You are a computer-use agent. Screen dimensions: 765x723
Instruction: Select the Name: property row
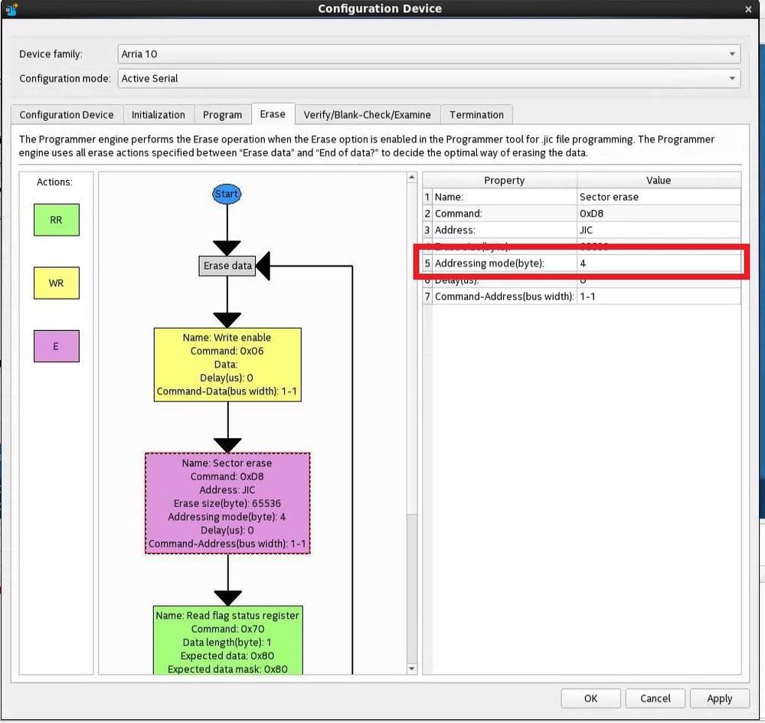click(505, 197)
